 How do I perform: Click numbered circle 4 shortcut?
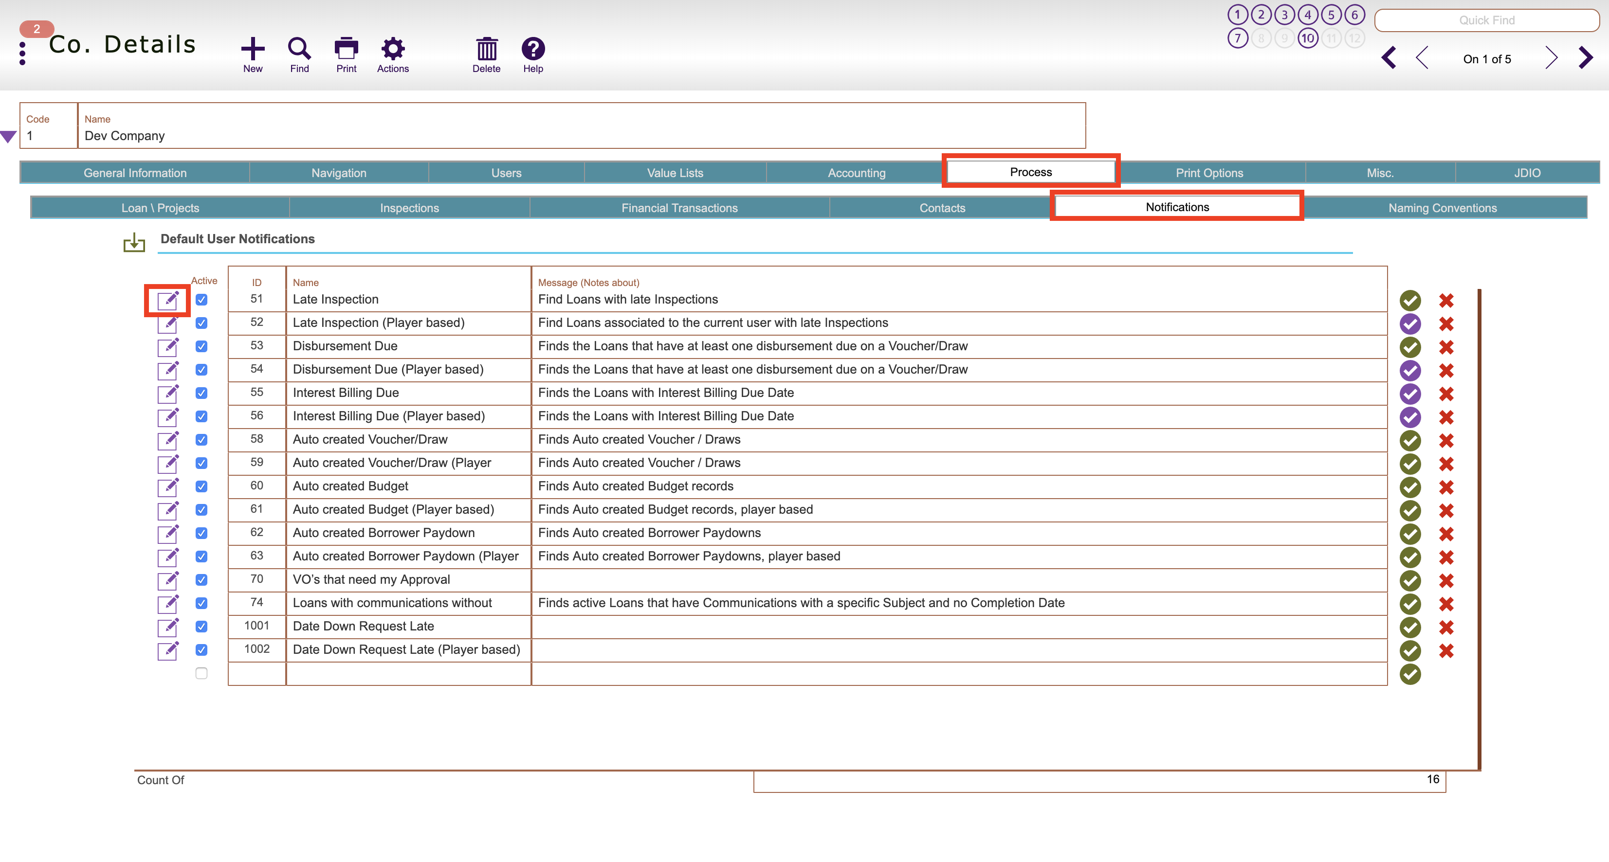[1307, 15]
